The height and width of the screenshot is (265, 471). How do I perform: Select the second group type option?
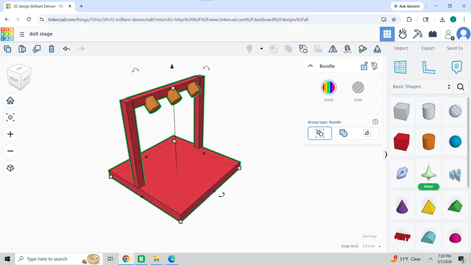pos(343,133)
